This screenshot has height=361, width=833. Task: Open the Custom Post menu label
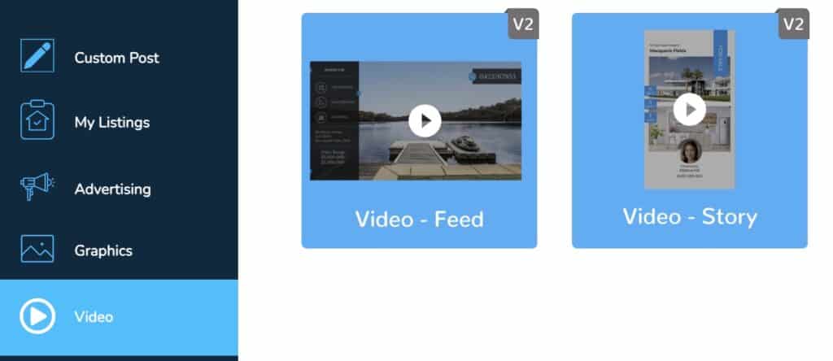click(x=117, y=58)
